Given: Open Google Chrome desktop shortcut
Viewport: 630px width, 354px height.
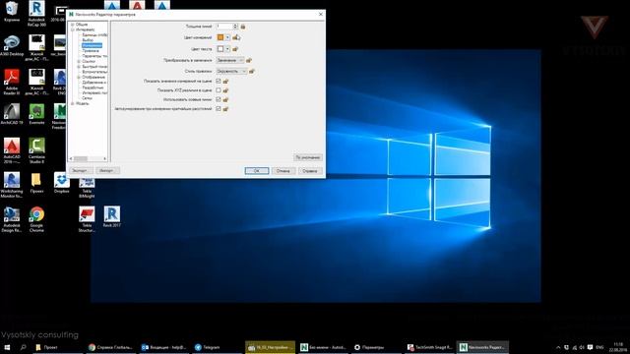Looking at the screenshot, I should pos(36,219).
